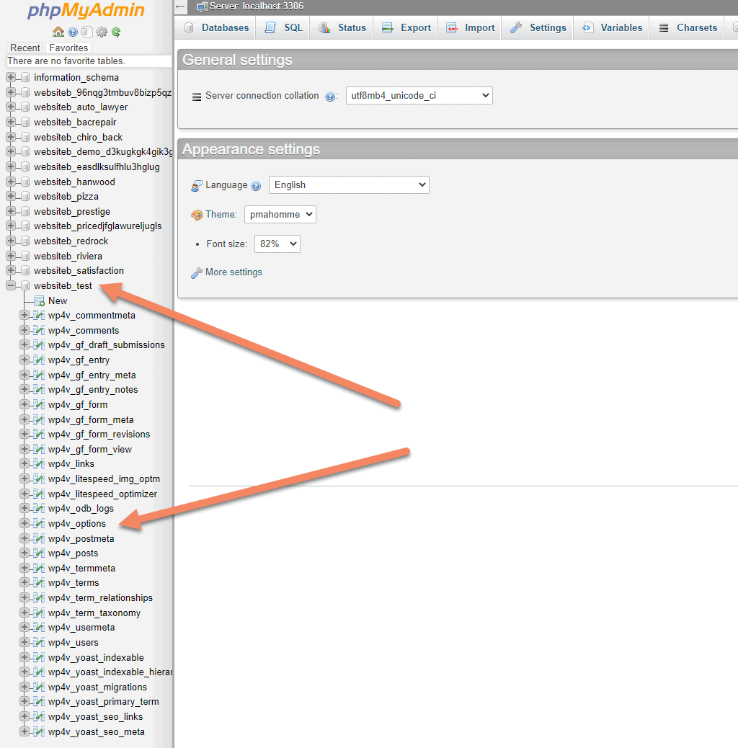Select the Variables tab icon
The width and height of the screenshot is (738, 748).
tap(589, 27)
